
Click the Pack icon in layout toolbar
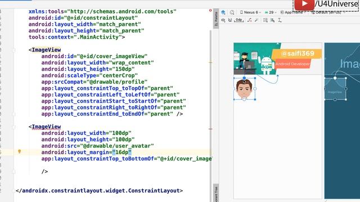click(265, 20)
